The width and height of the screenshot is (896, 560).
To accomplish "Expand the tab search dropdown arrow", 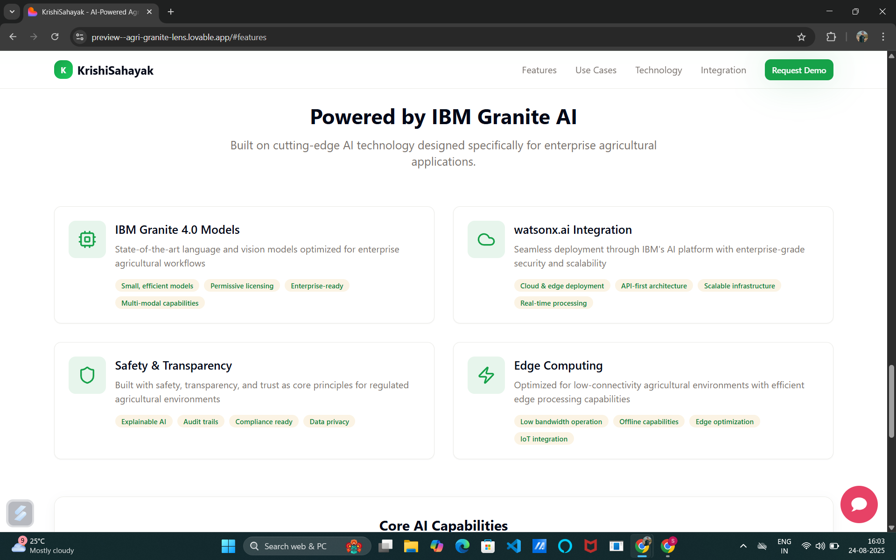I will pyautogui.click(x=12, y=12).
